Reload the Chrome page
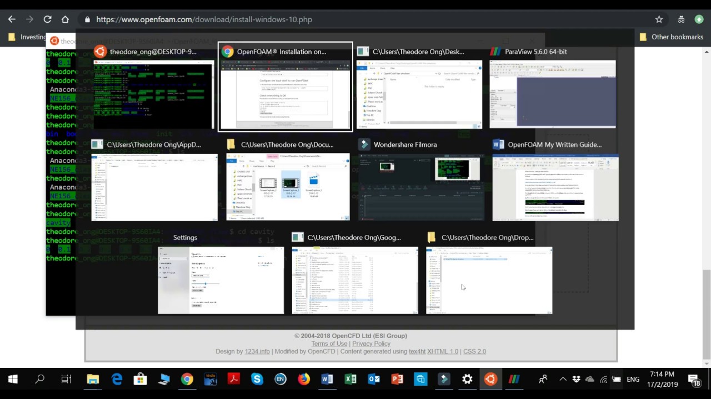 (47, 19)
